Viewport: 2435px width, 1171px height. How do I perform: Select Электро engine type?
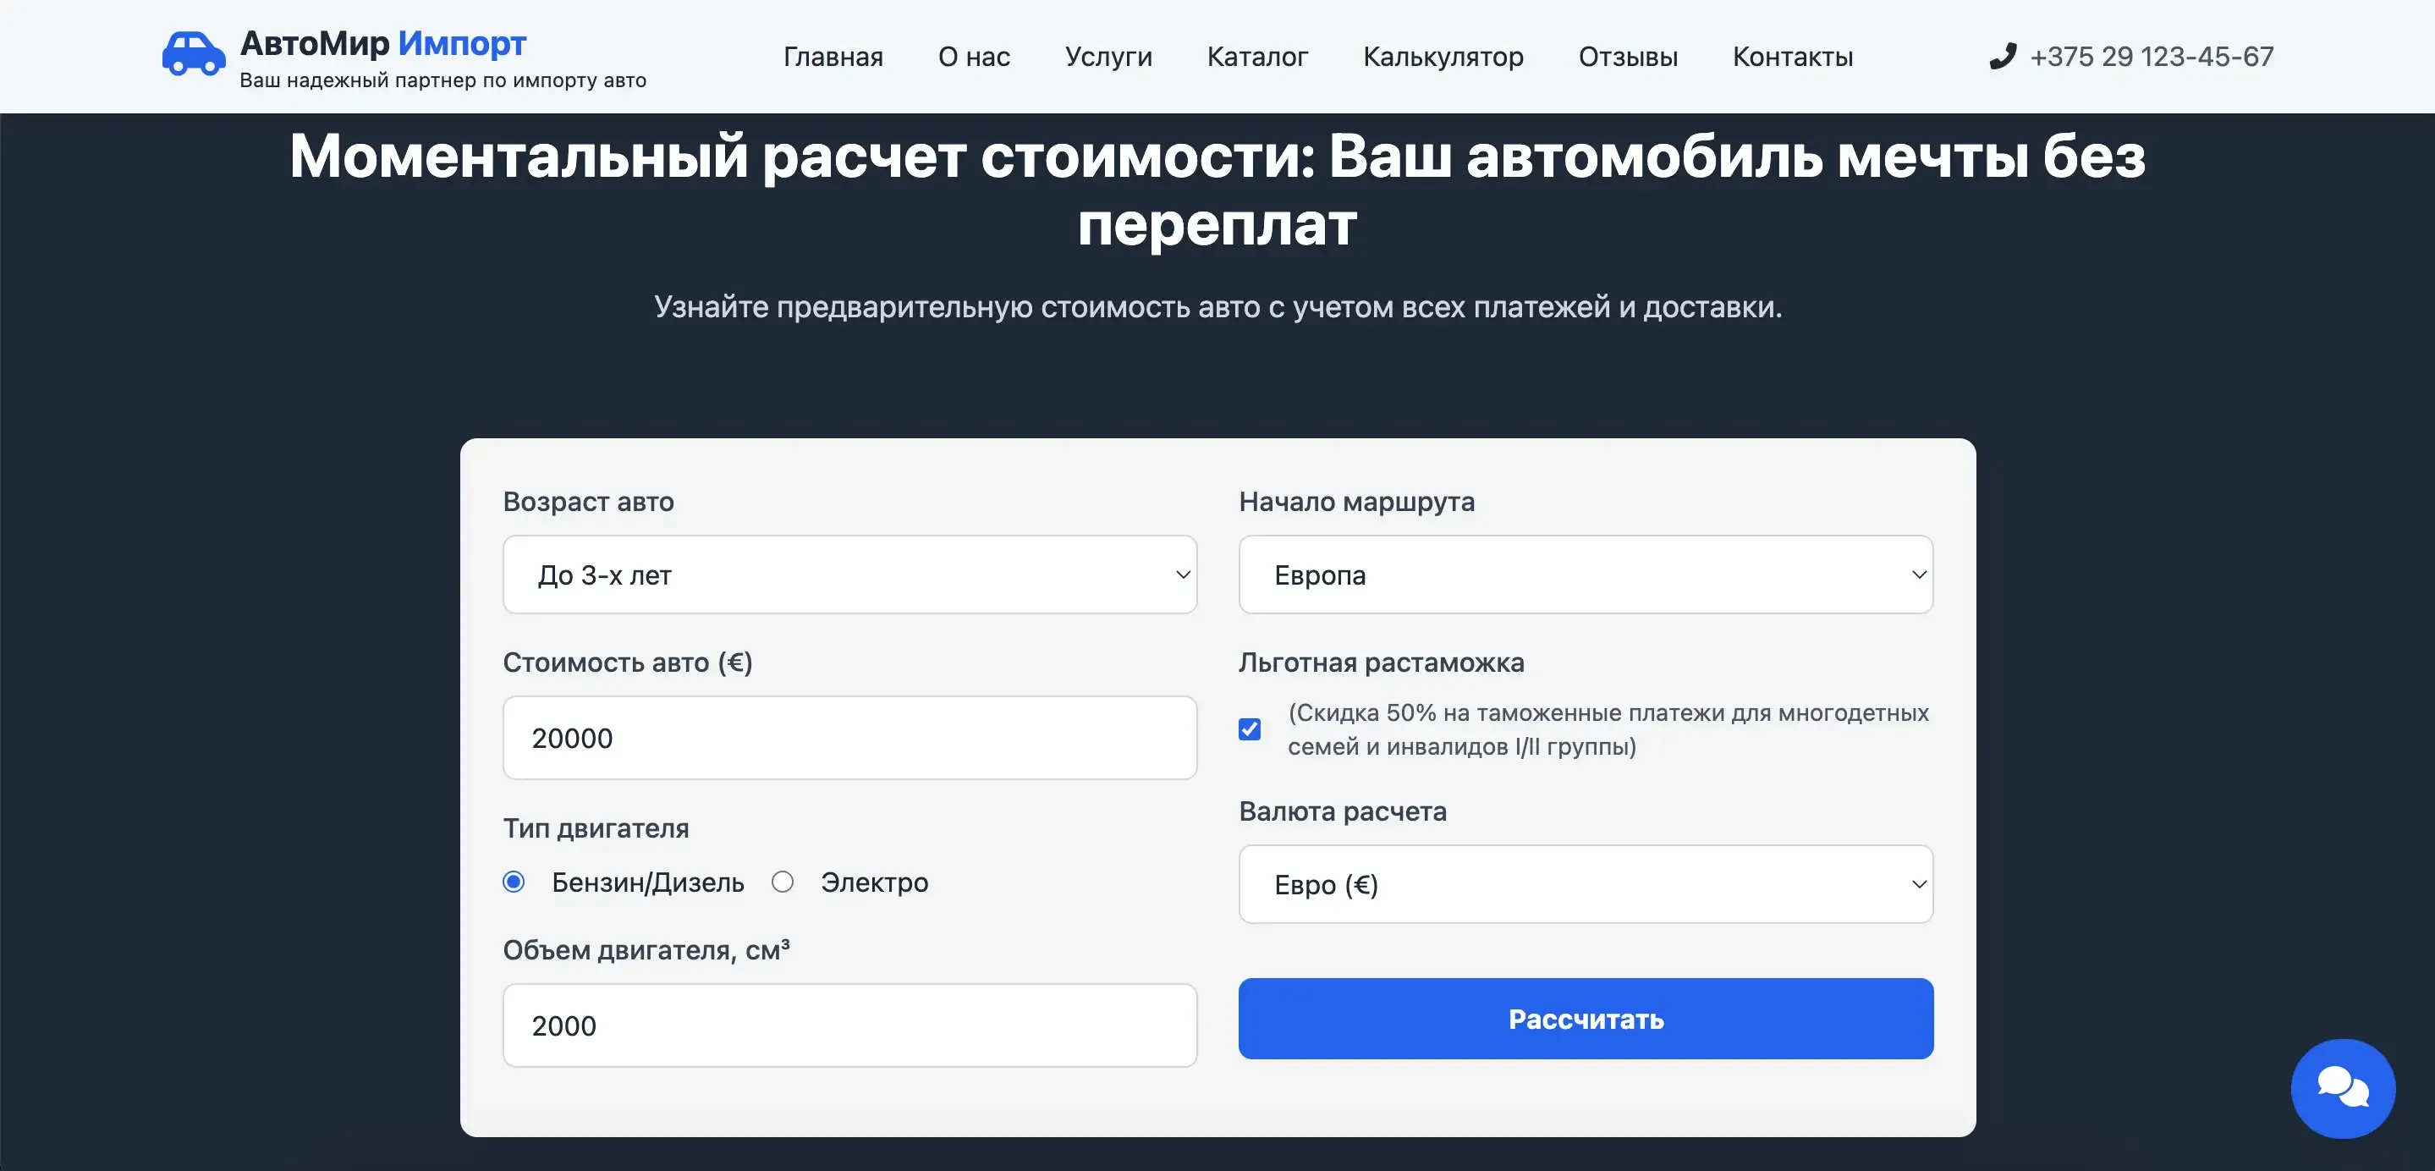(x=783, y=882)
